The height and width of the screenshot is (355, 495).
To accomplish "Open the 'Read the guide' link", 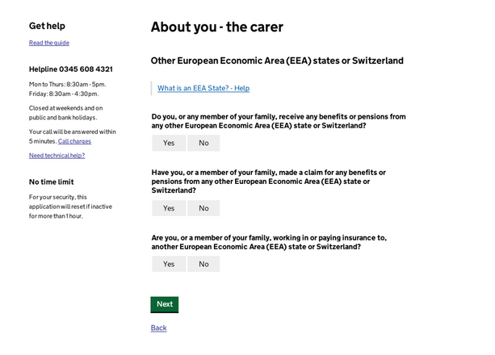I will coord(49,43).
